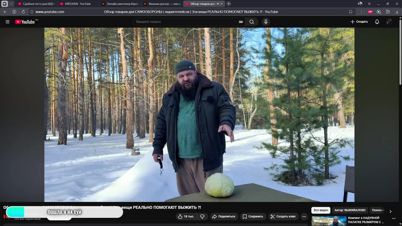Screen dimensions: 402x226
Task: Select the Похожие chip
Action: coord(378,210)
